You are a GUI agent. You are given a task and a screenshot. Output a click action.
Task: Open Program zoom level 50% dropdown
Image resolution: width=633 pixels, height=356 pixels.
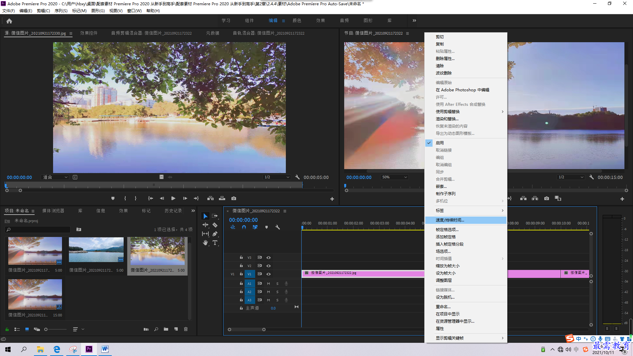pyautogui.click(x=394, y=177)
